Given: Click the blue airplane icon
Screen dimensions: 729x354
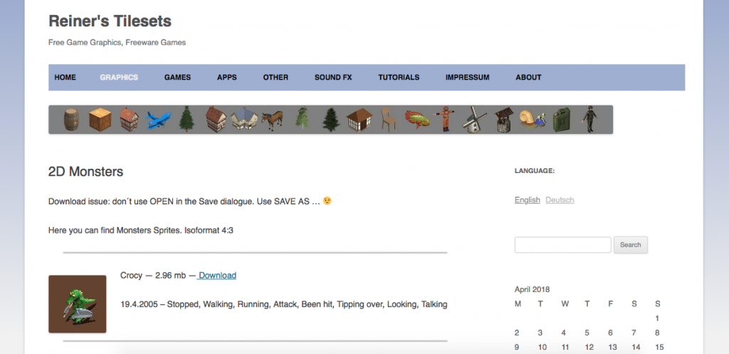Looking at the screenshot, I should [158, 120].
